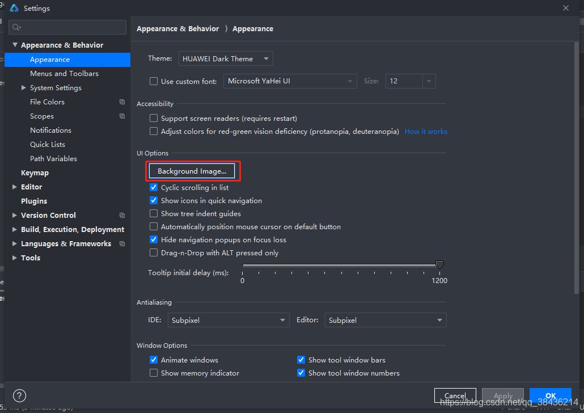Open Keymap settings page

pos(35,172)
